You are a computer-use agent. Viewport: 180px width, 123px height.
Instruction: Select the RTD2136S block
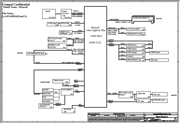pyautogui.click(x=66, y=24)
